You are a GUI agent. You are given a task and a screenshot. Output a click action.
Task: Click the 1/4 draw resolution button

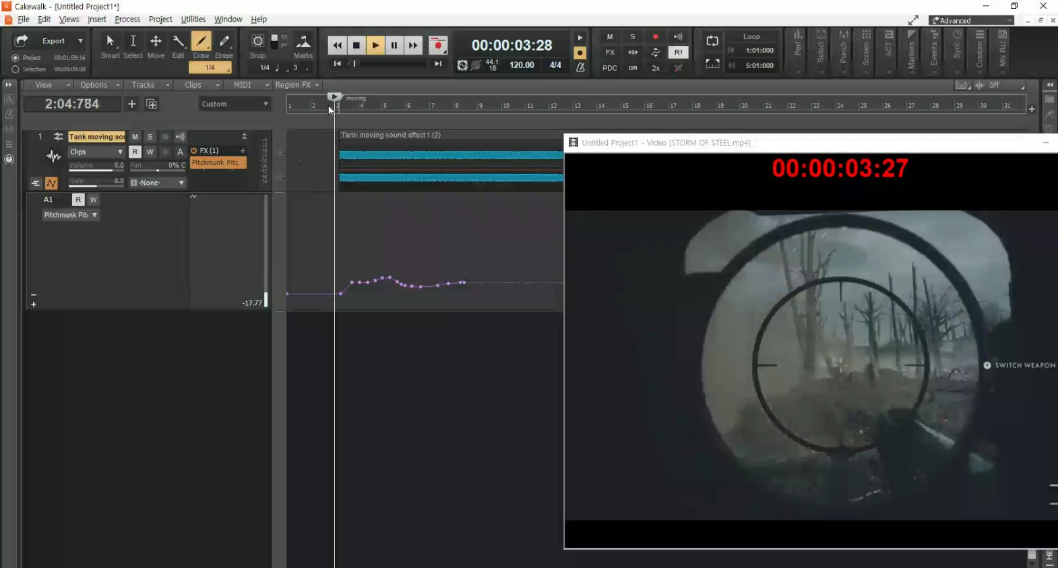[210, 67]
